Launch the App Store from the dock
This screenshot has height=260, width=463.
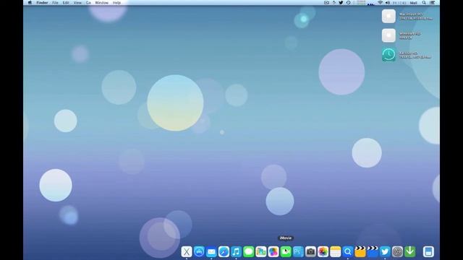(199, 252)
